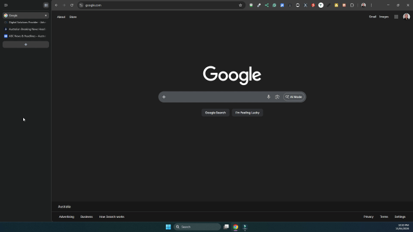The width and height of the screenshot is (413, 232).
Task: Search by image with Lens camera
Action: coord(277,97)
